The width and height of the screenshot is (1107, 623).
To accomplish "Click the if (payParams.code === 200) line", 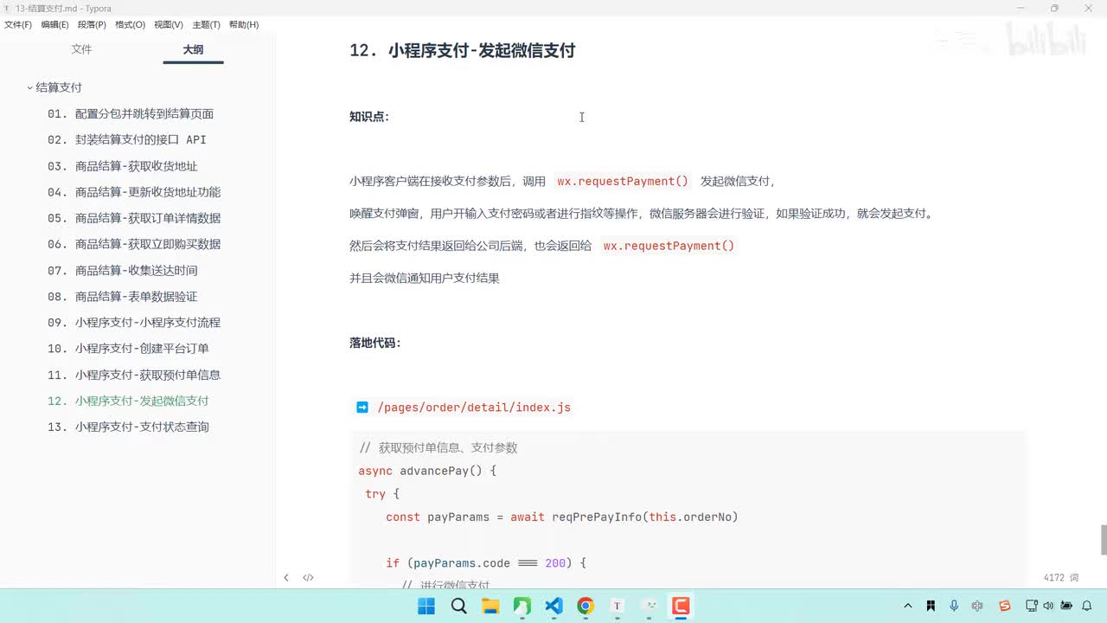I will click(x=486, y=562).
